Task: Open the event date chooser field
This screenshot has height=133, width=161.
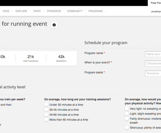Action: pos(153,64)
